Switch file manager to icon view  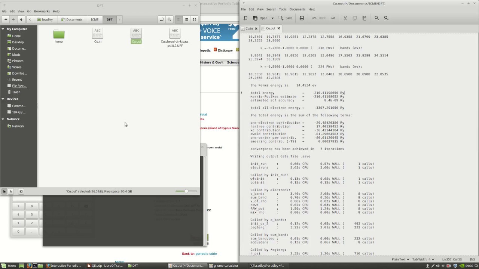179,19
